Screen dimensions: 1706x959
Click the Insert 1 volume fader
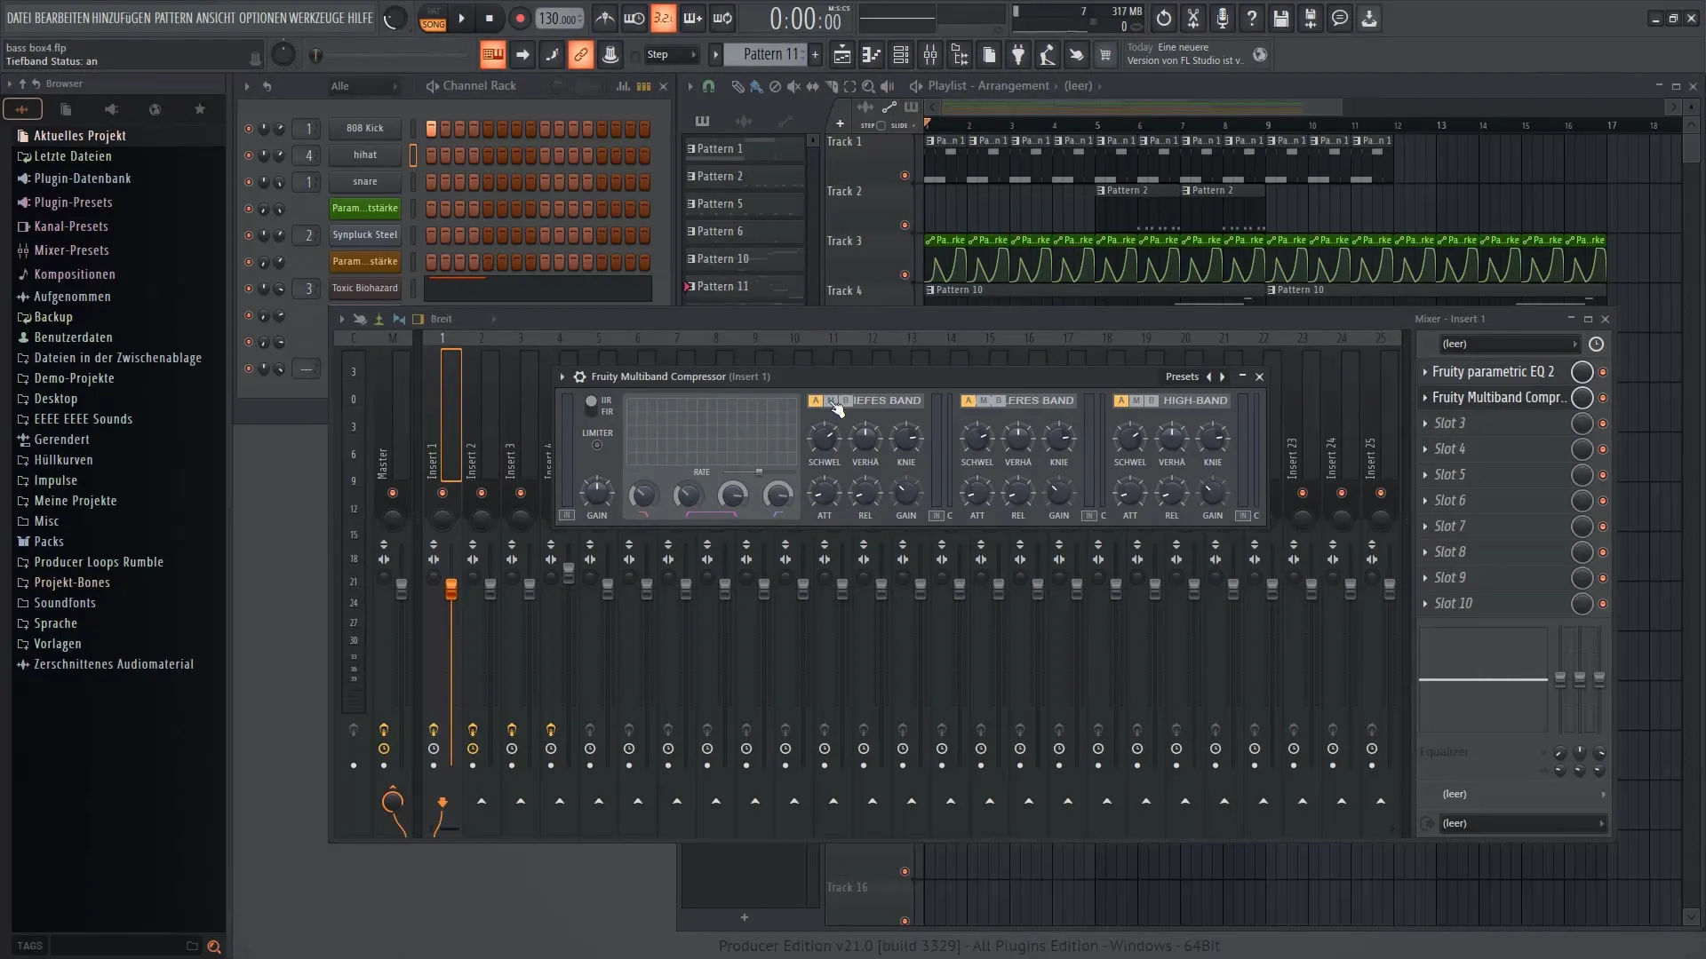pyautogui.click(x=451, y=589)
